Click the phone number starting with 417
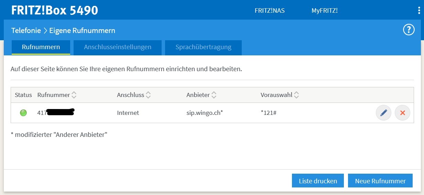 [x=56, y=112]
